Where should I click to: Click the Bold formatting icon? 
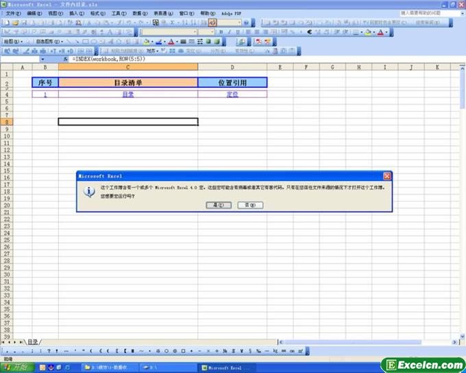pyautogui.click(x=221, y=32)
